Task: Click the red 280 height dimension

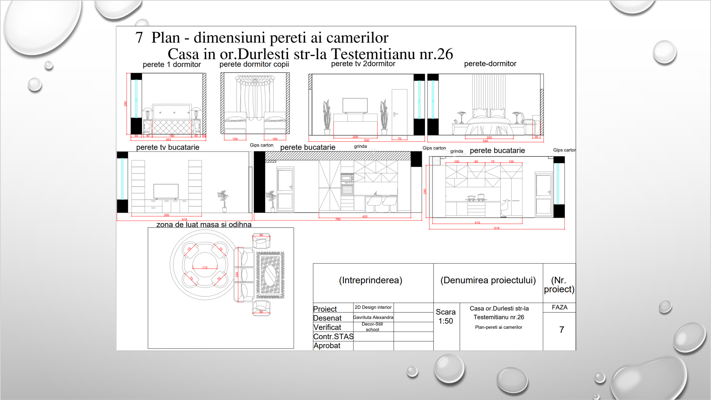Action: coord(125,104)
